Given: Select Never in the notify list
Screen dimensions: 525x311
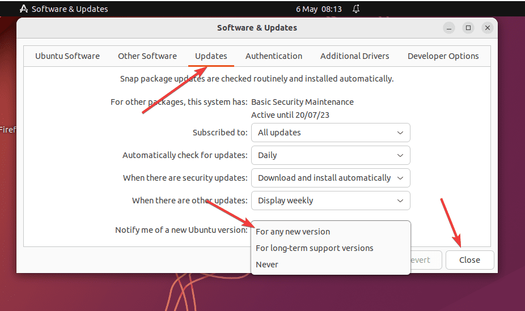Looking at the screenshot, I should 331,265.
